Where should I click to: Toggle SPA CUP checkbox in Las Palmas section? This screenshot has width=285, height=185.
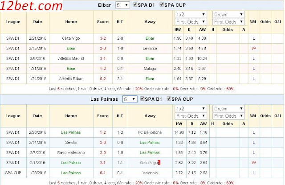tap(169, 99)
